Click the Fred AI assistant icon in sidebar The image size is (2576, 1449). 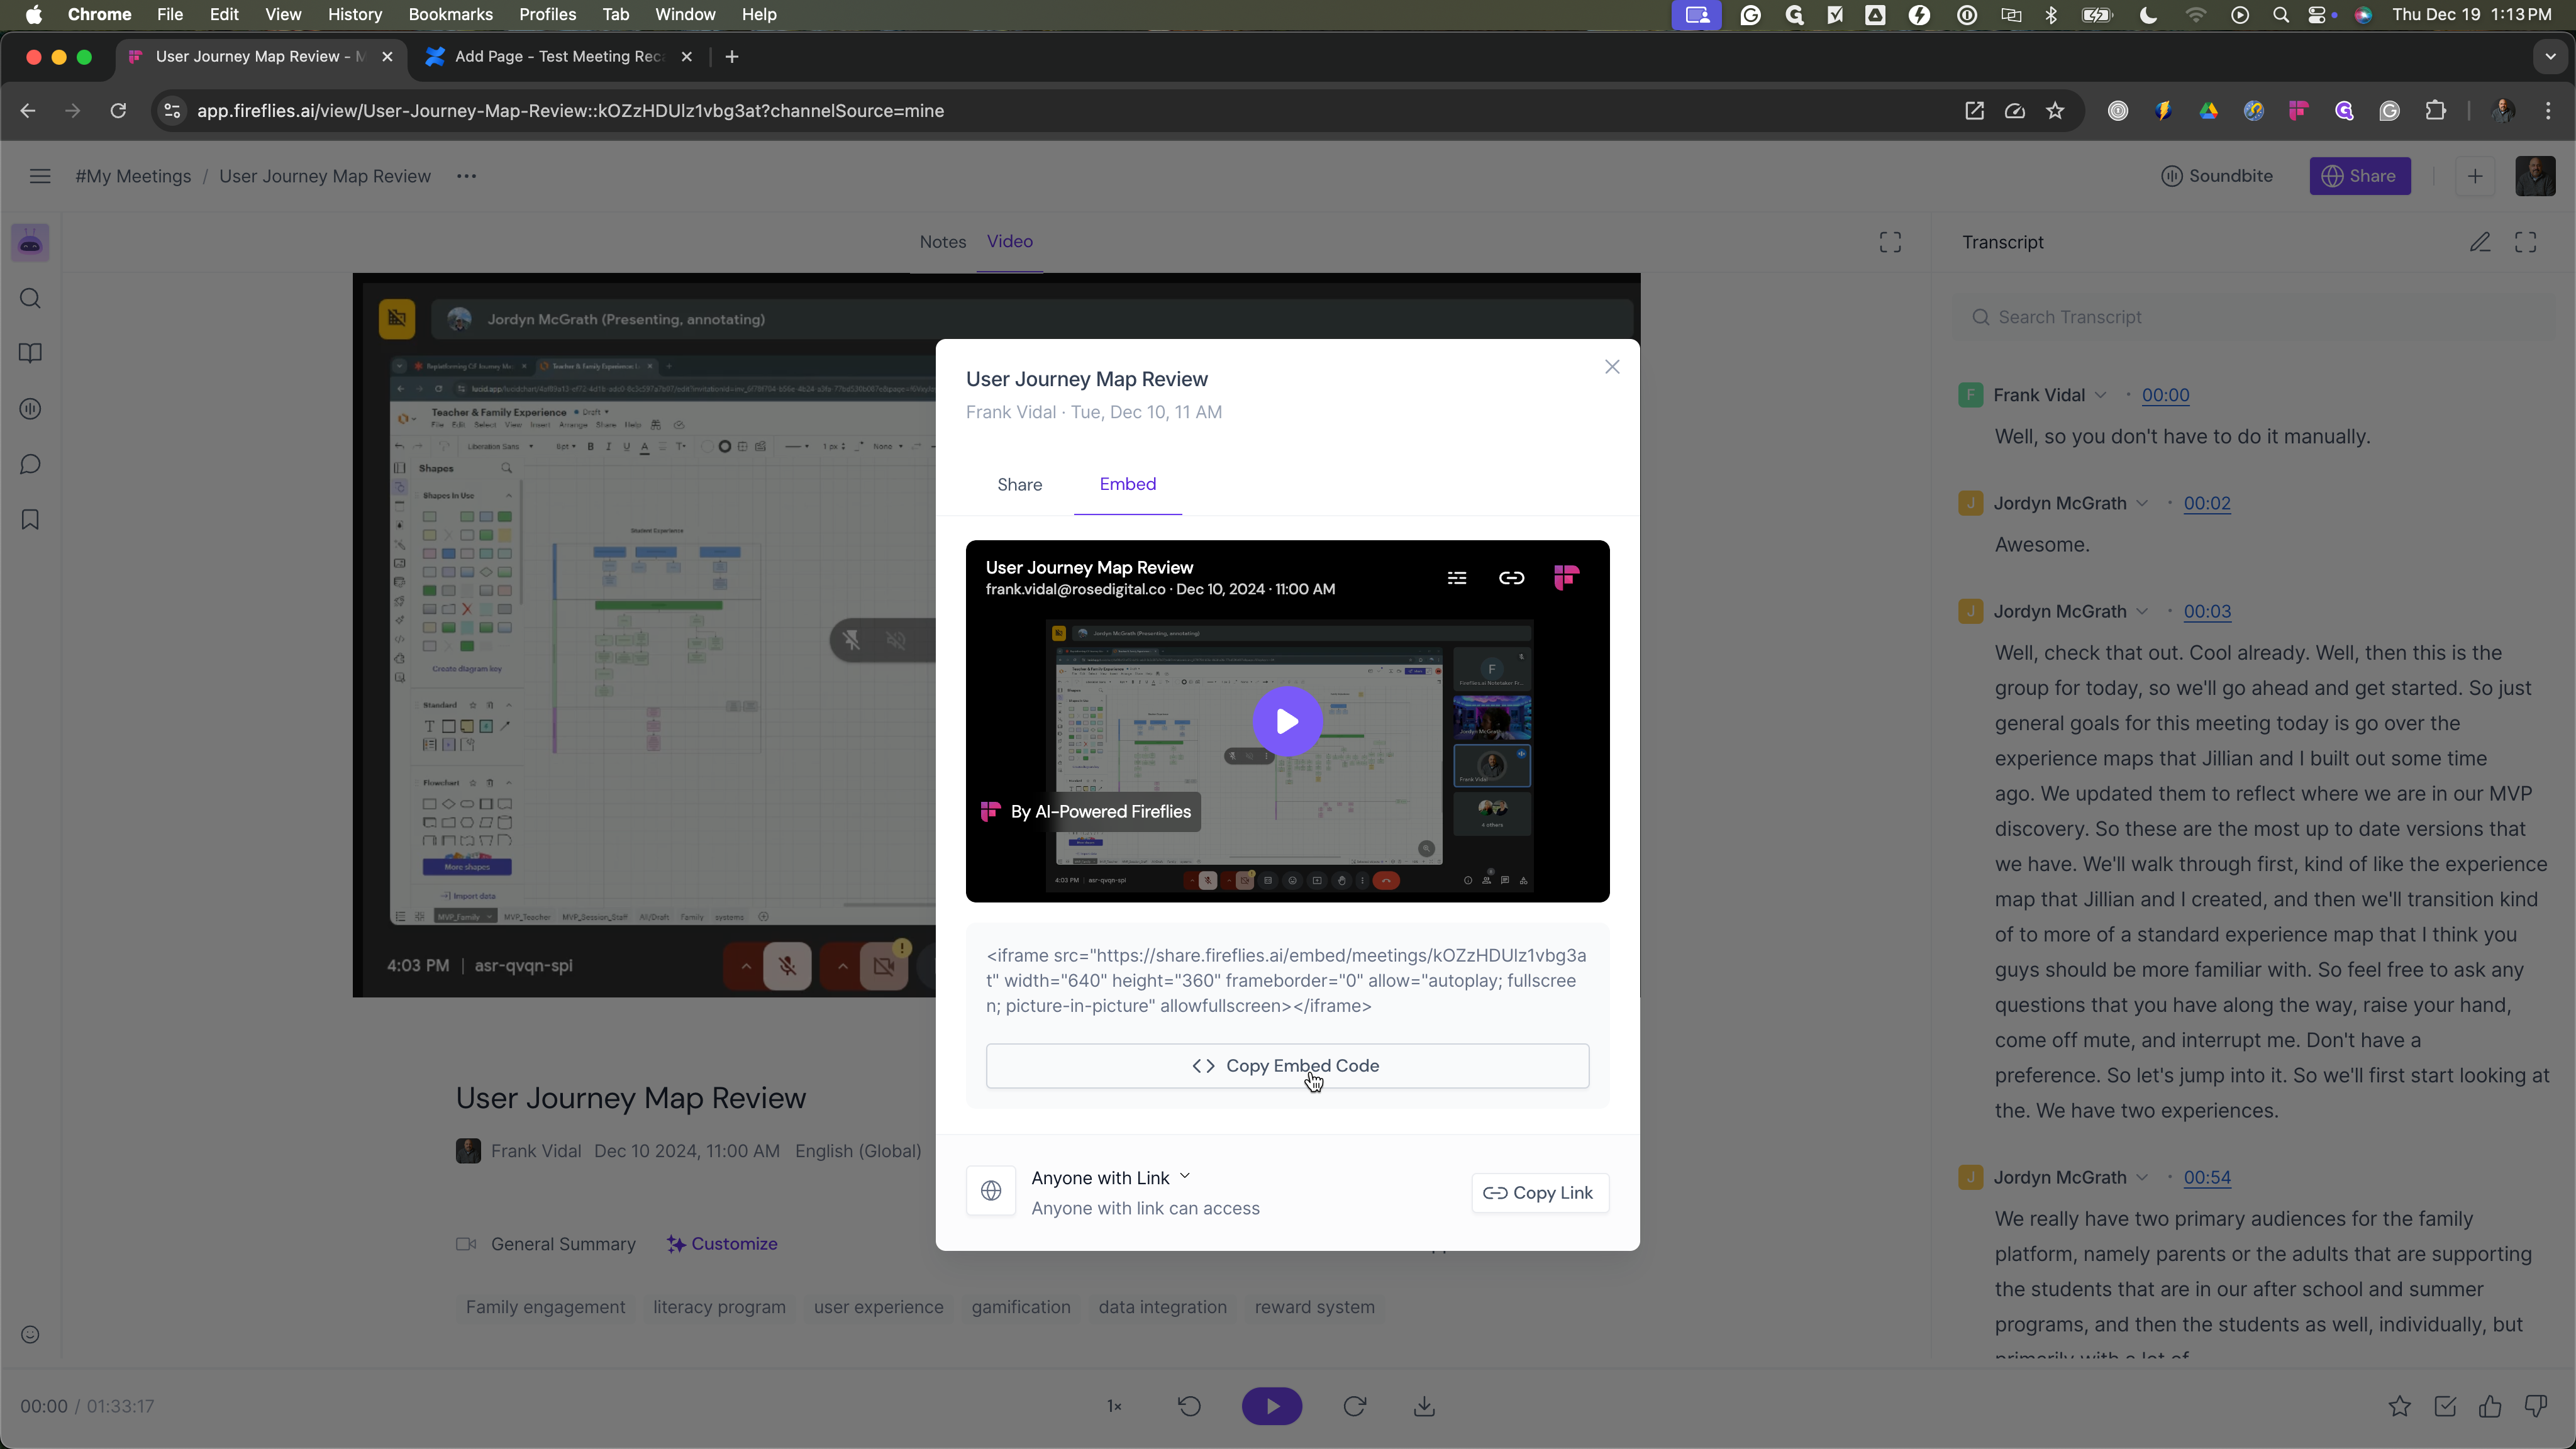pyautogui.click(x=30, y=243)
